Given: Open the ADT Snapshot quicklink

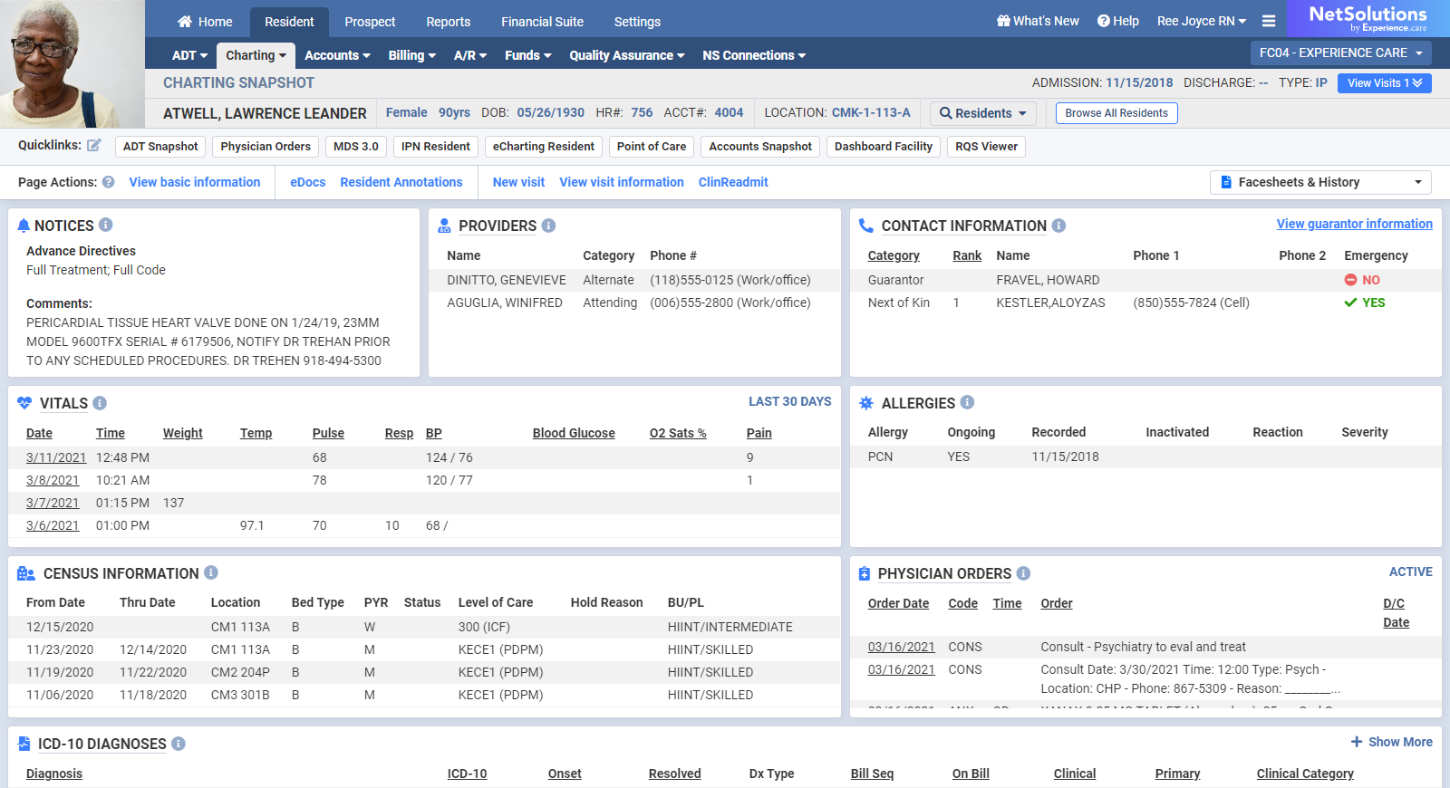Looking at the screenshot, I should click(x=160, y=147).
